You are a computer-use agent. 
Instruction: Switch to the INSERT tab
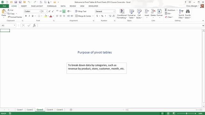[24, 6]
